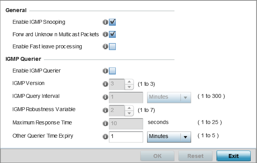Toggle Forward Unknown Multicast Packets checkbox
Screen dimensions: 257x163
coord(112,34)
